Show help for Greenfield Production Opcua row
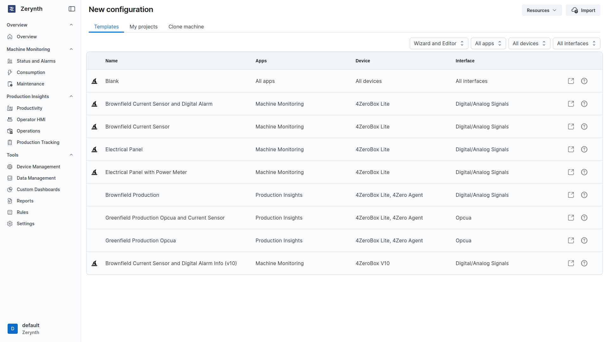The height and width of the screenshot is (342, 608). pyautogui.click(x=584, y=240)
